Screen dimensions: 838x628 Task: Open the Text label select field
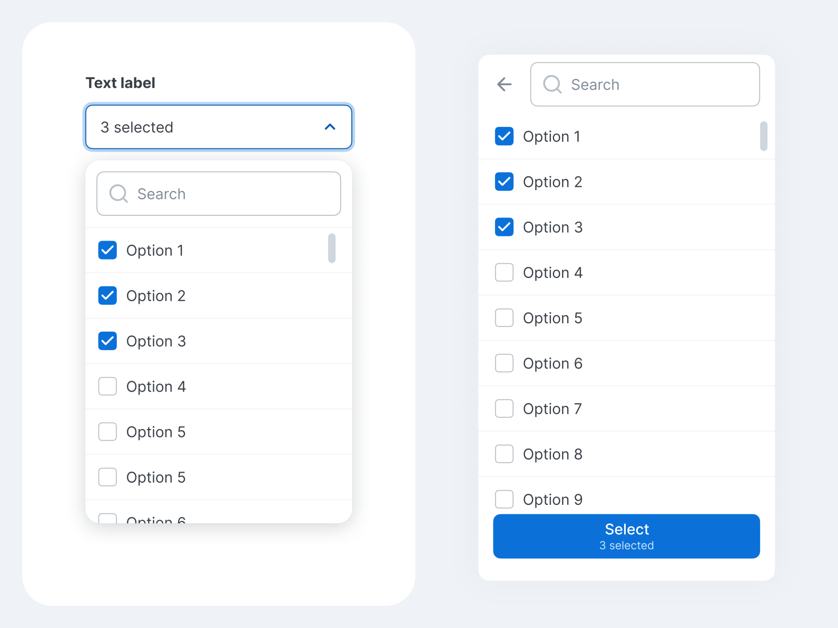tap(219, 127)
